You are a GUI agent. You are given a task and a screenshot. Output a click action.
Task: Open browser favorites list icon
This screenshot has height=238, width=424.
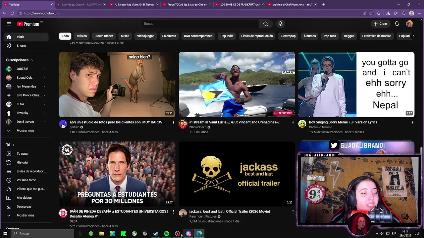coord(396,13)
